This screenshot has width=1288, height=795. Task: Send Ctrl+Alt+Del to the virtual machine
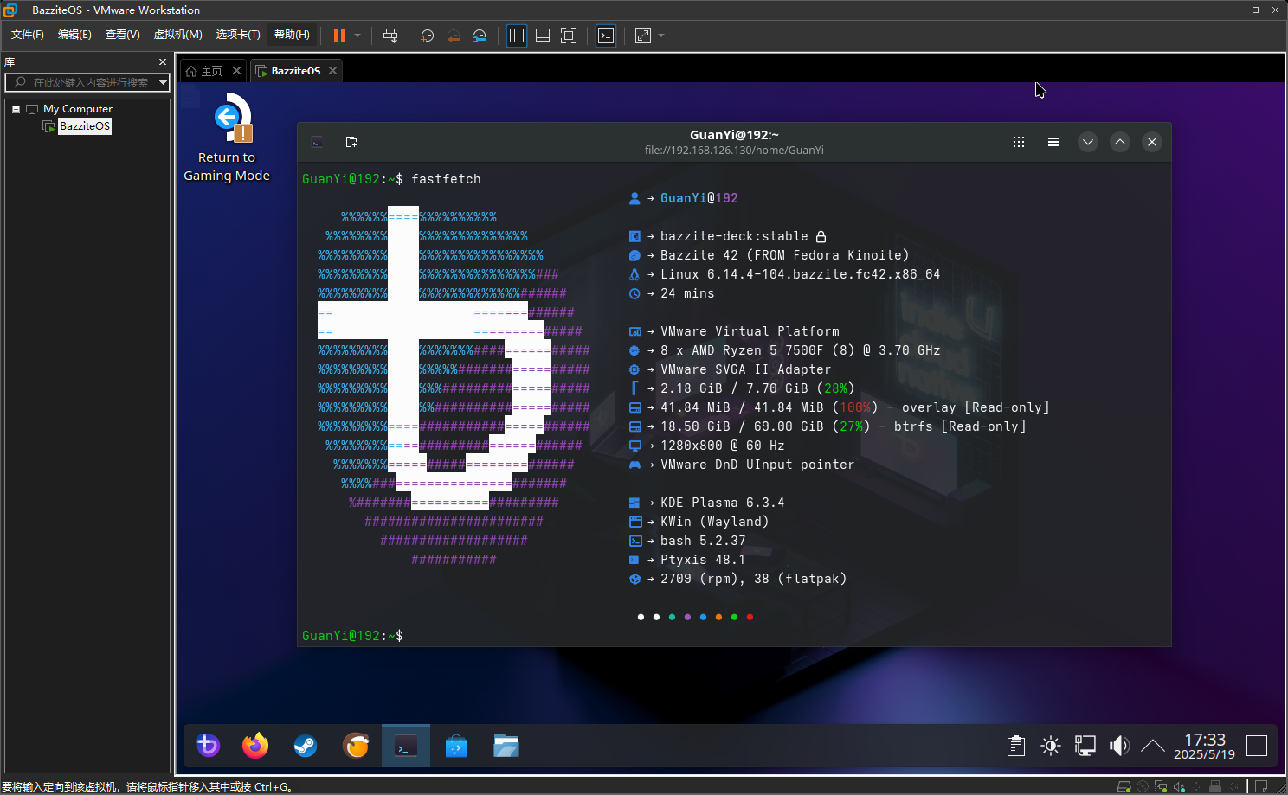tap(390, 35)
